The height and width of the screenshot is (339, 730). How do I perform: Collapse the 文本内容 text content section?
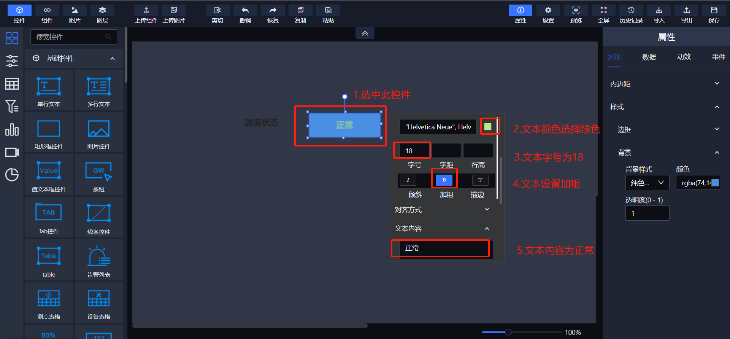[487, 228]
